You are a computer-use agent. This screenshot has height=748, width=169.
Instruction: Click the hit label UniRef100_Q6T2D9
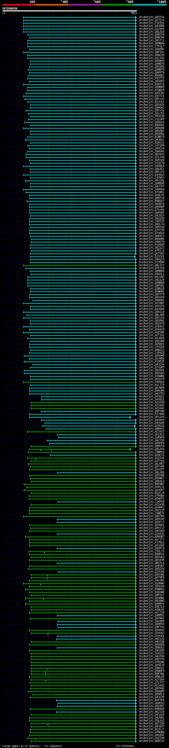(x=151, y=723)
